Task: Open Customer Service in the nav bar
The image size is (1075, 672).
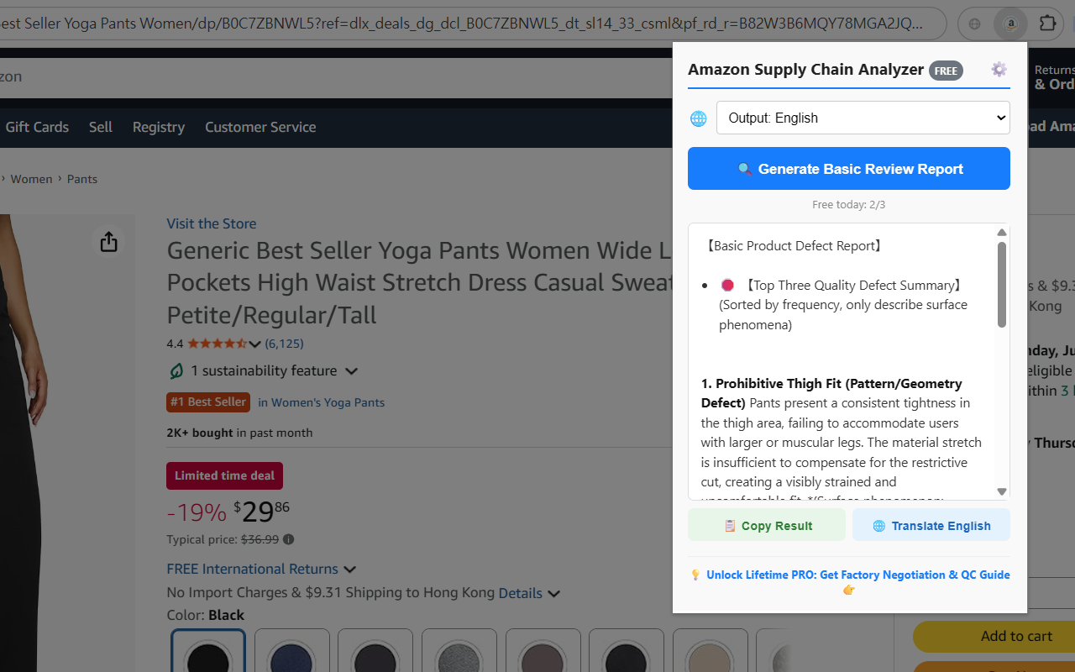Action: (260, 127)
